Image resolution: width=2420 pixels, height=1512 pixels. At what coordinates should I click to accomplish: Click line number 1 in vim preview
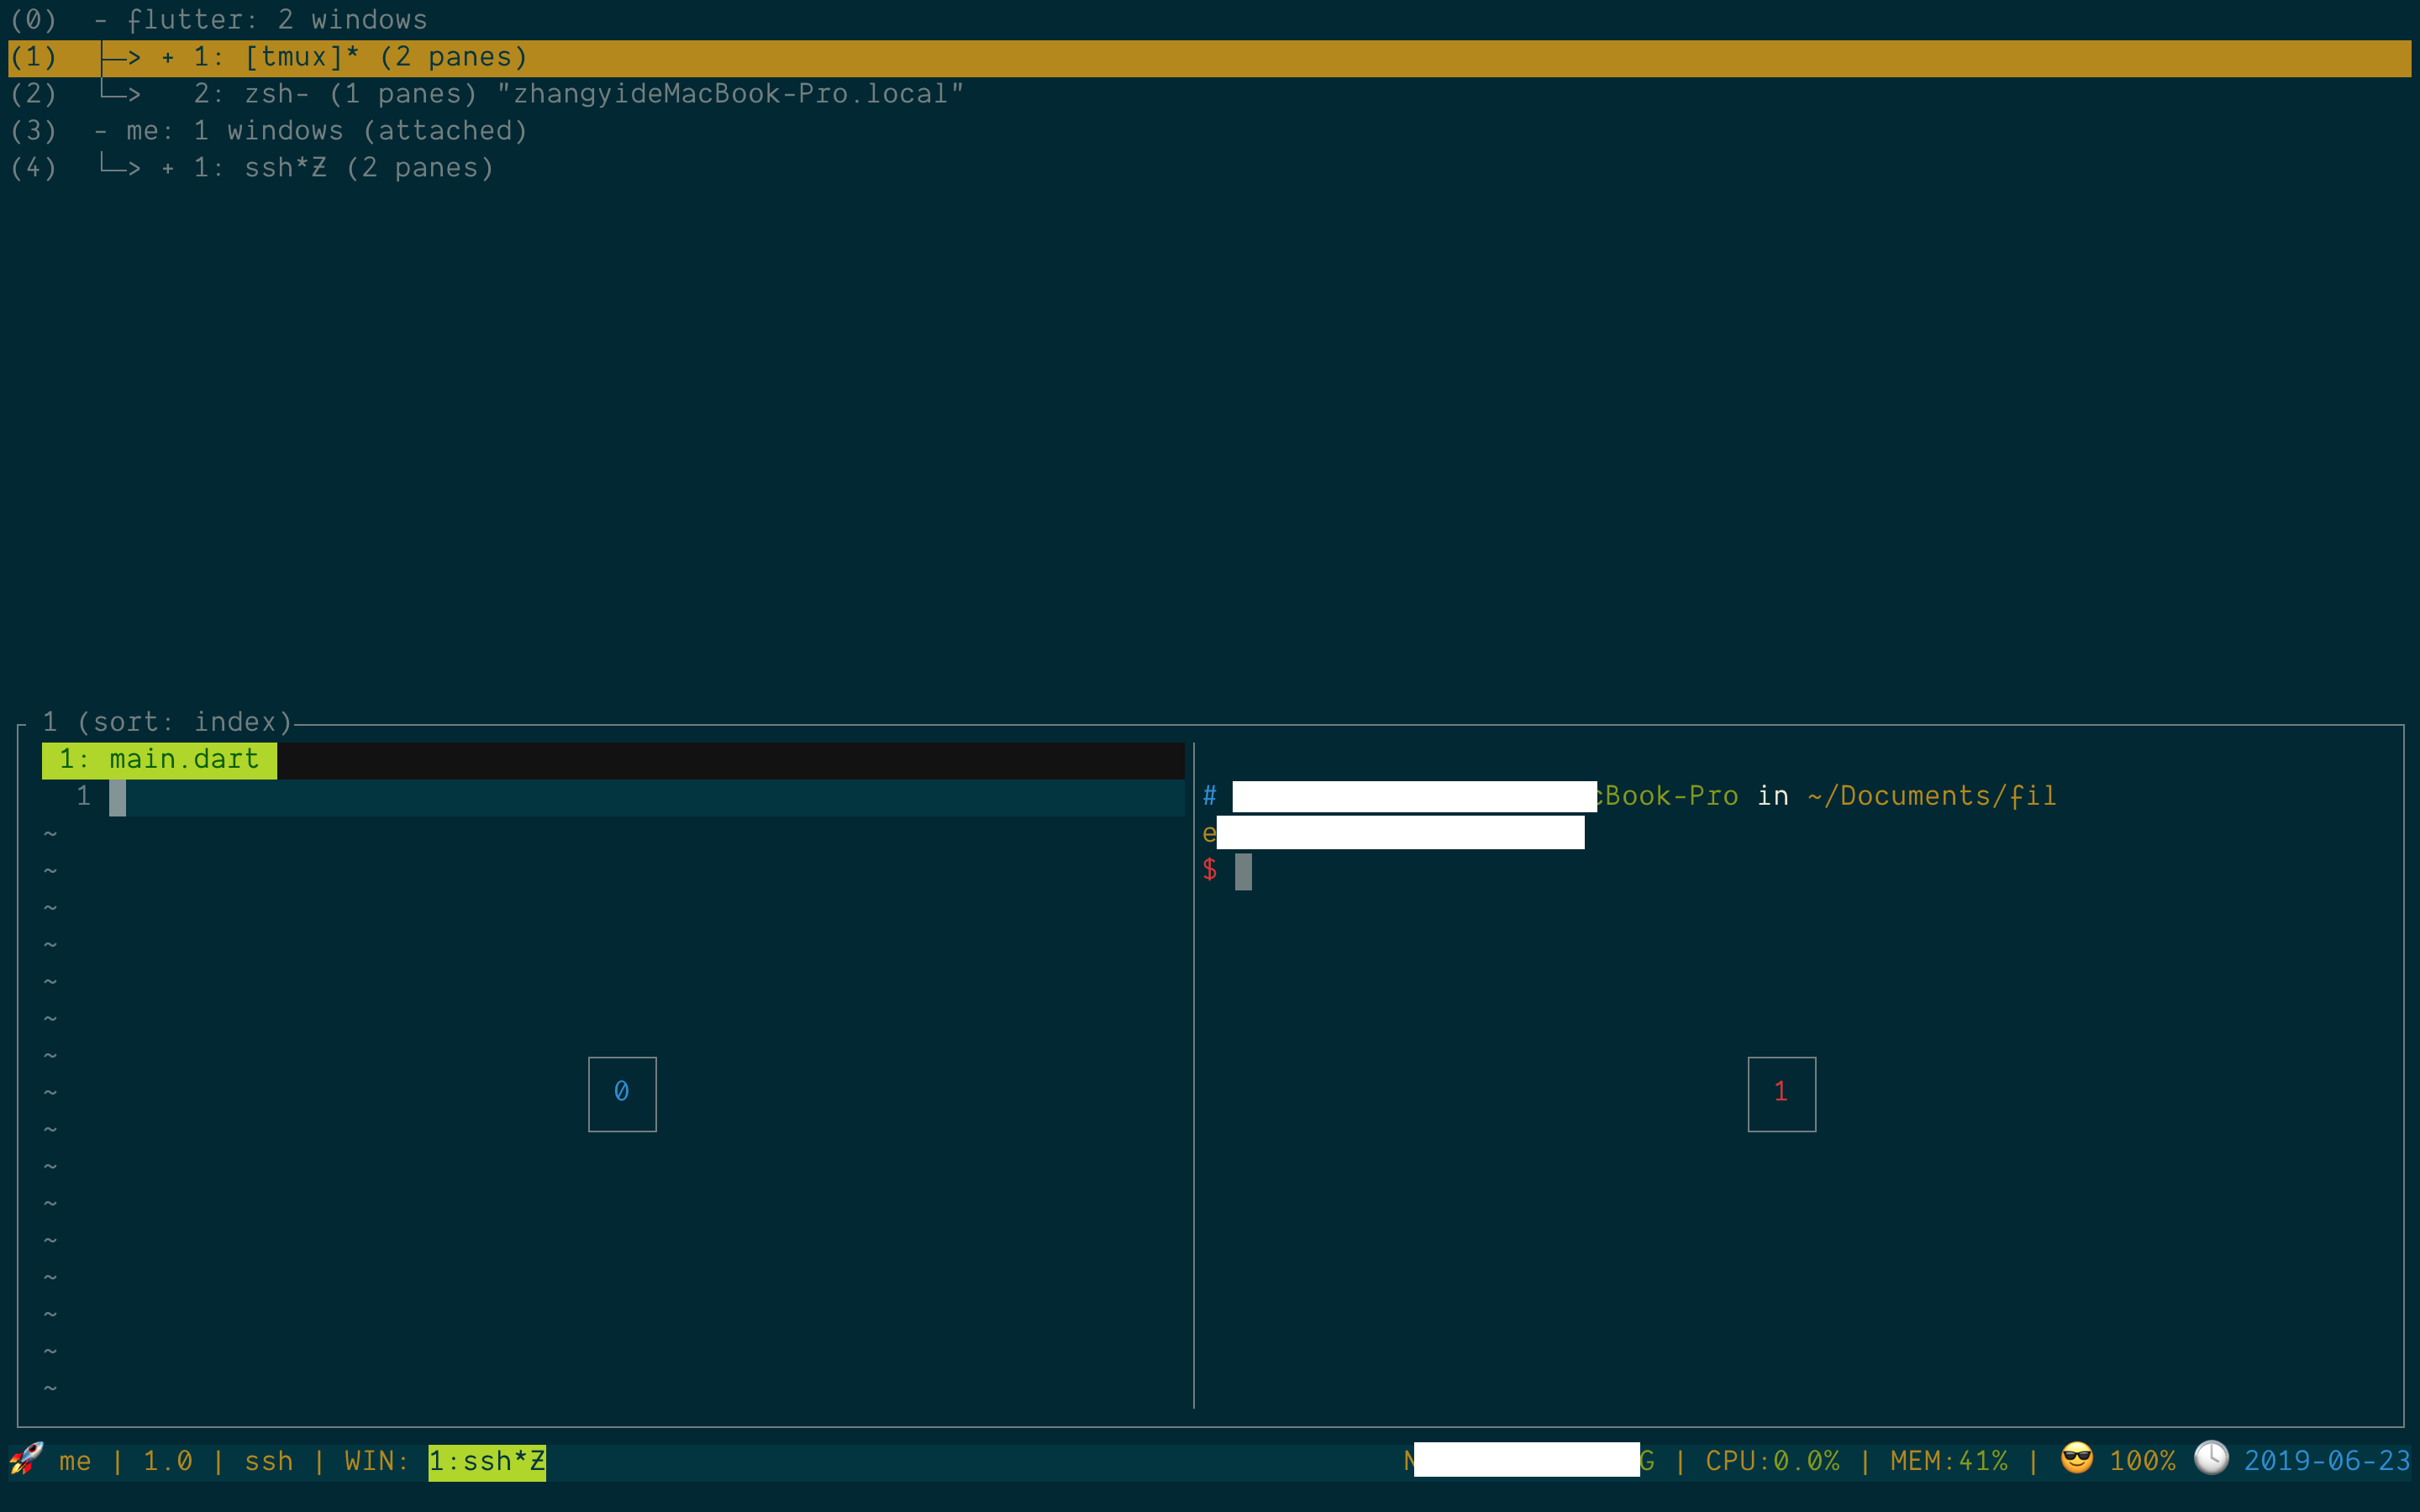point(84,797)
